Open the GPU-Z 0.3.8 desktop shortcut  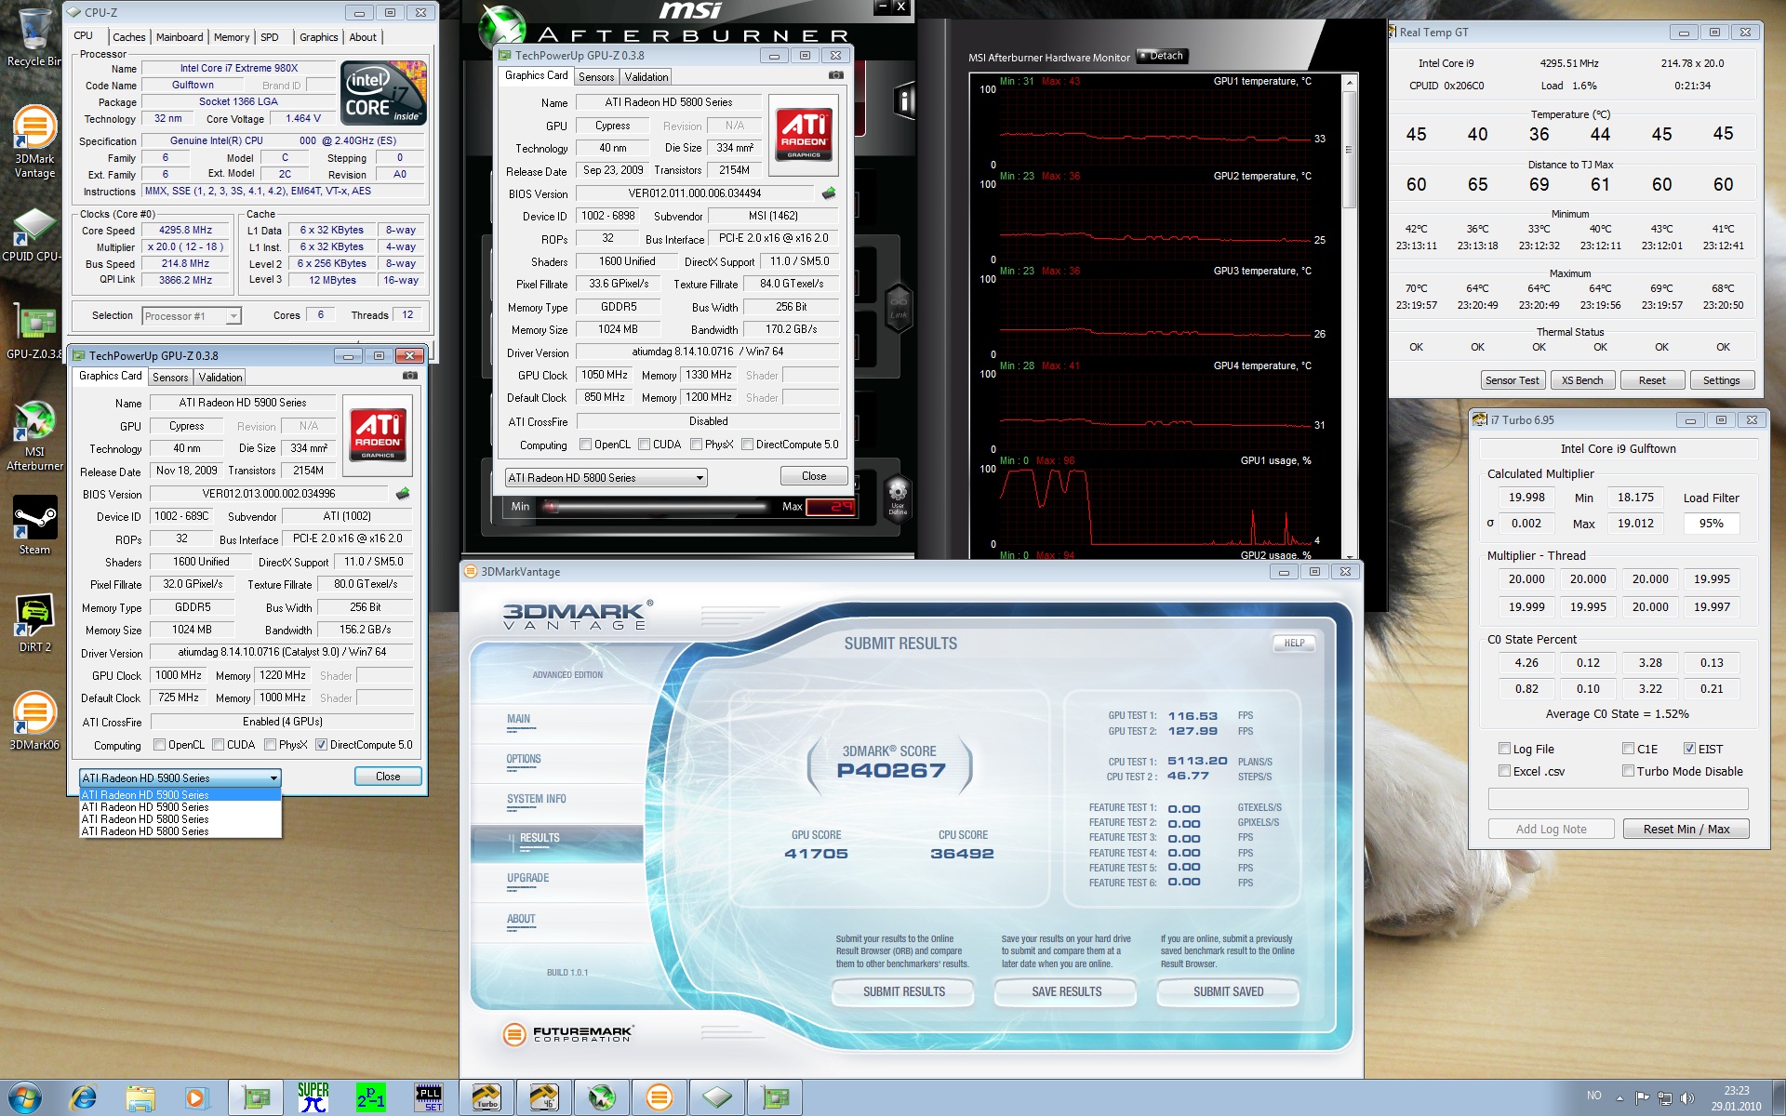[33, 330]
